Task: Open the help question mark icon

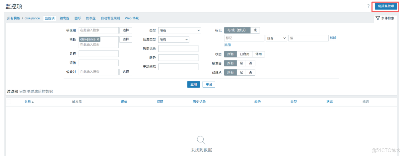Action: pos(368,6)
